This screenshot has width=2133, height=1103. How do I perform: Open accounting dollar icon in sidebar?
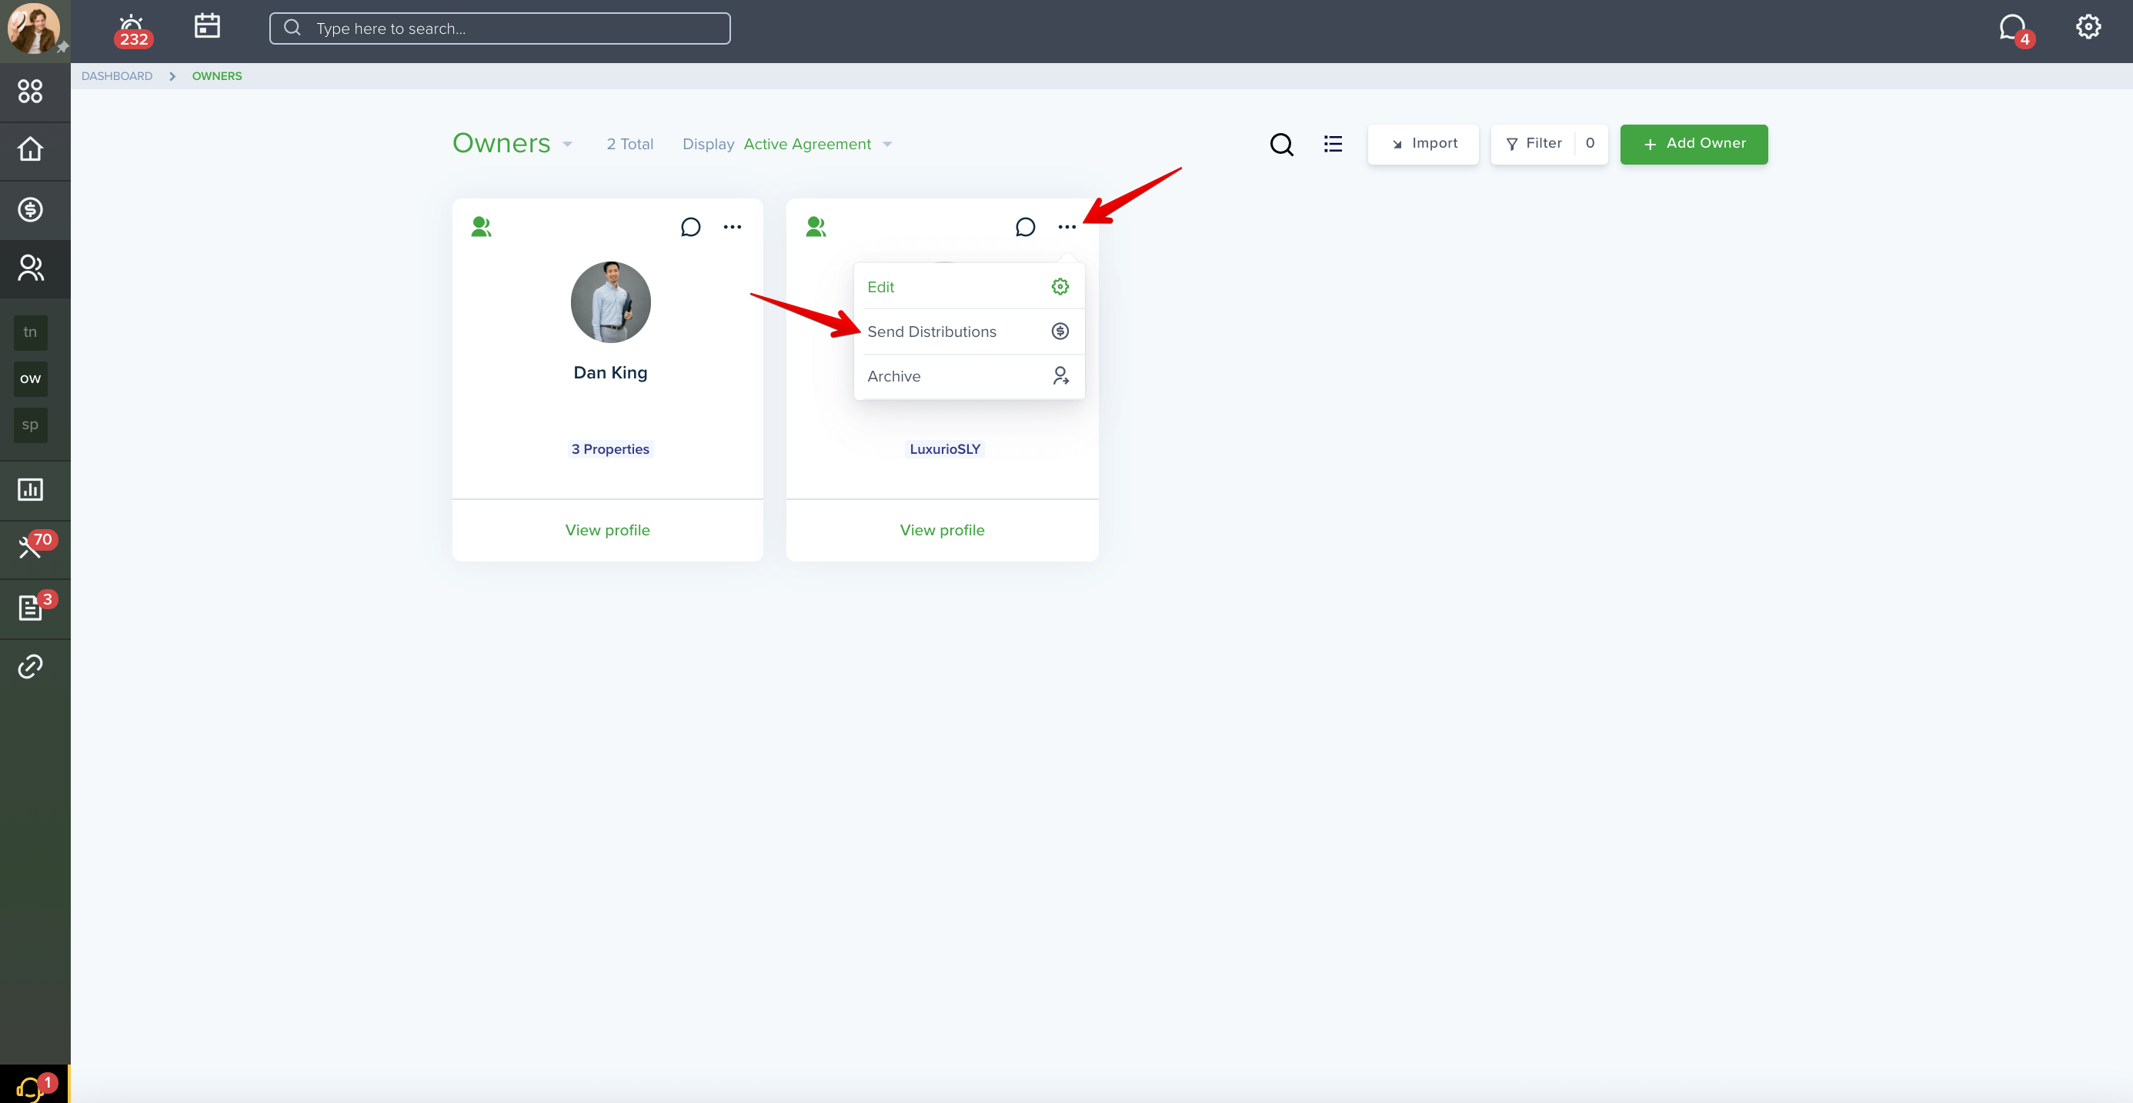31,209
